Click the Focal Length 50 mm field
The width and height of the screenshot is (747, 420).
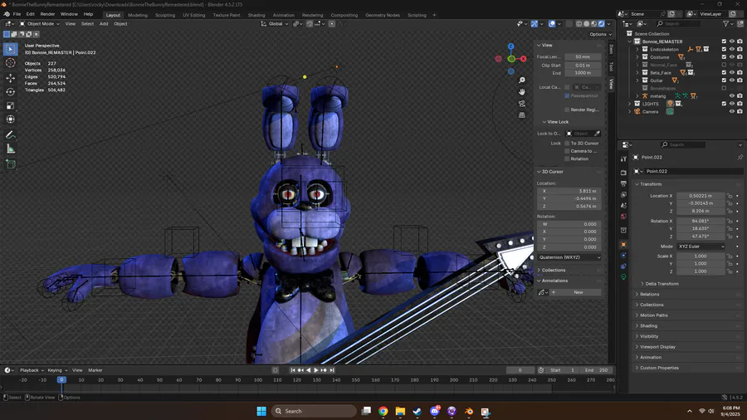tap(583, 56)
